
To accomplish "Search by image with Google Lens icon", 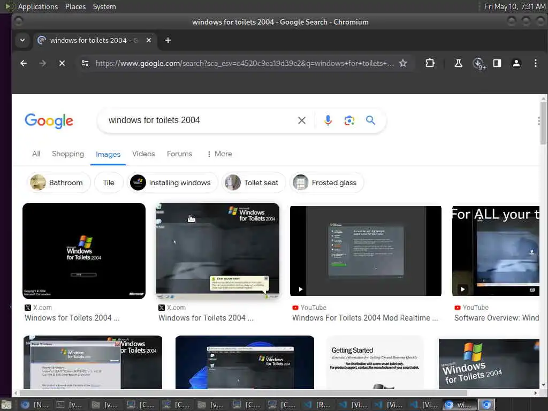I will (x=349, y=120).
